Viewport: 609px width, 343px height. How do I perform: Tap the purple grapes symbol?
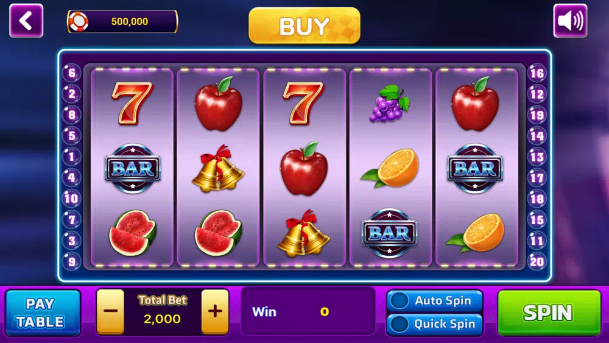pos(389,104)
